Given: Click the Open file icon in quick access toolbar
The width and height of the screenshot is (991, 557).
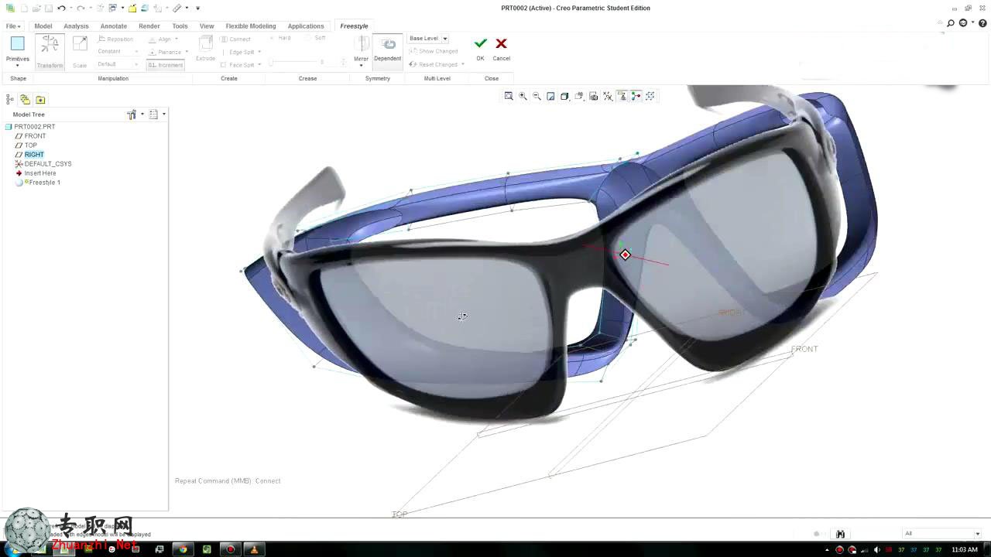Looking at the screenshot, I should point(36,8).
